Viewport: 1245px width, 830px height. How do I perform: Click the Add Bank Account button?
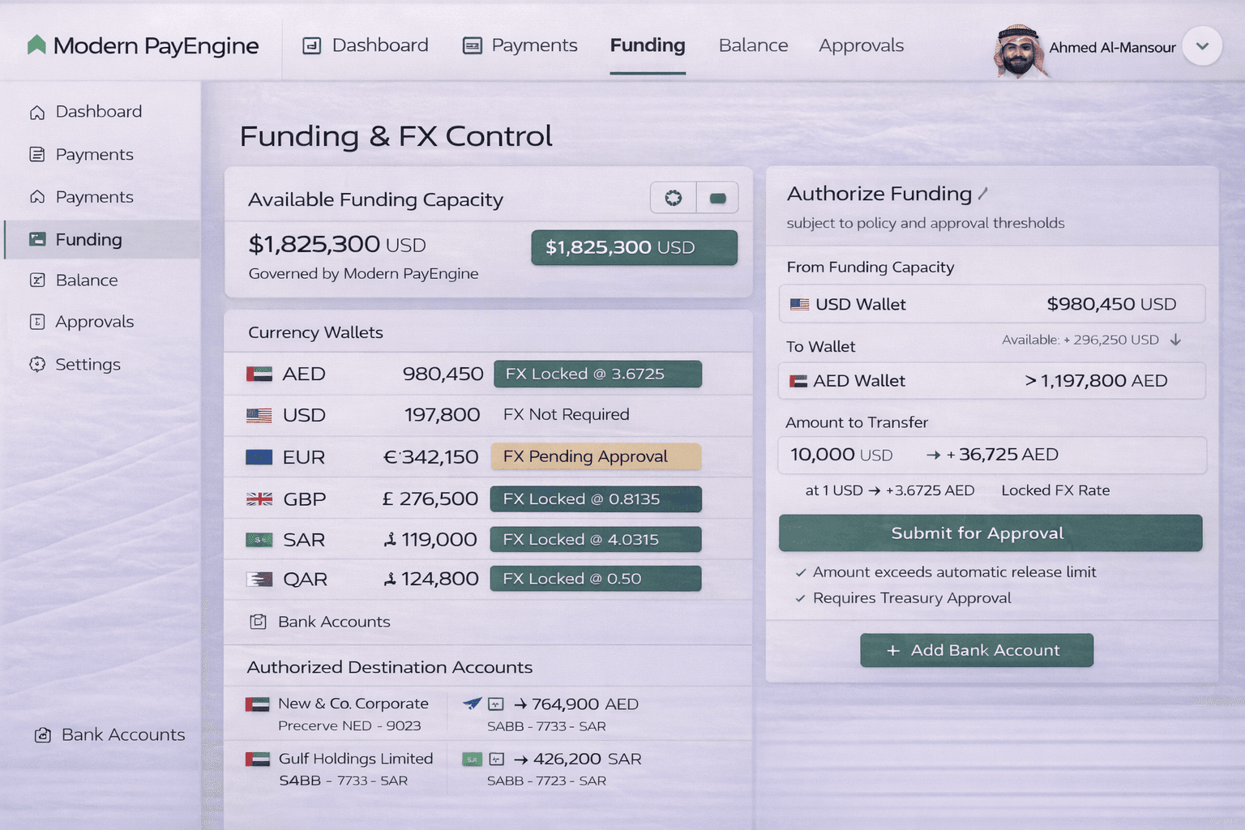point(976,650)
